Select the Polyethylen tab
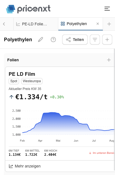 (80, 24)
